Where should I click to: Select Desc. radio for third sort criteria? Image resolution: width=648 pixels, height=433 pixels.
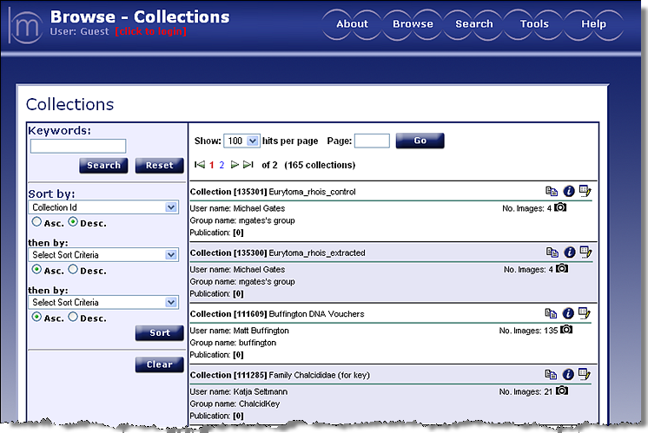click(73, 317)
